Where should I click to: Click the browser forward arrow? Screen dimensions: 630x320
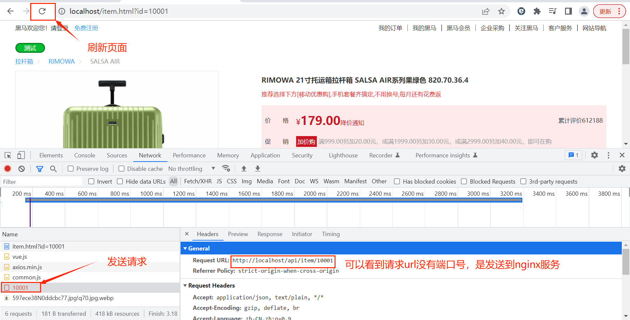[x=26, y=11]
